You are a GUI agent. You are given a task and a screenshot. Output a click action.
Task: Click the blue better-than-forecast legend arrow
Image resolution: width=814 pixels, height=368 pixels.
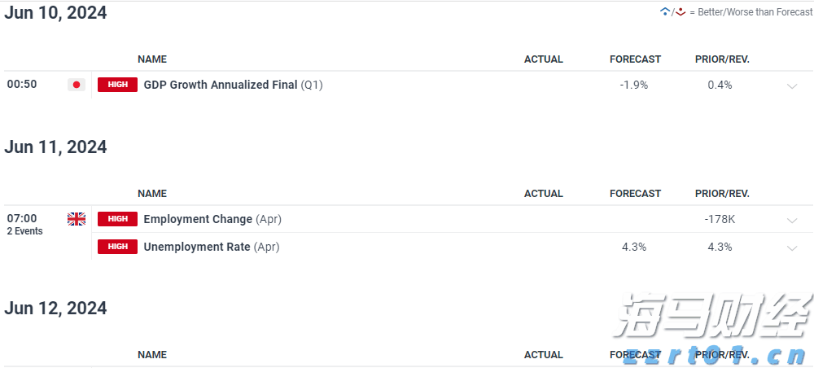(665, 11)
